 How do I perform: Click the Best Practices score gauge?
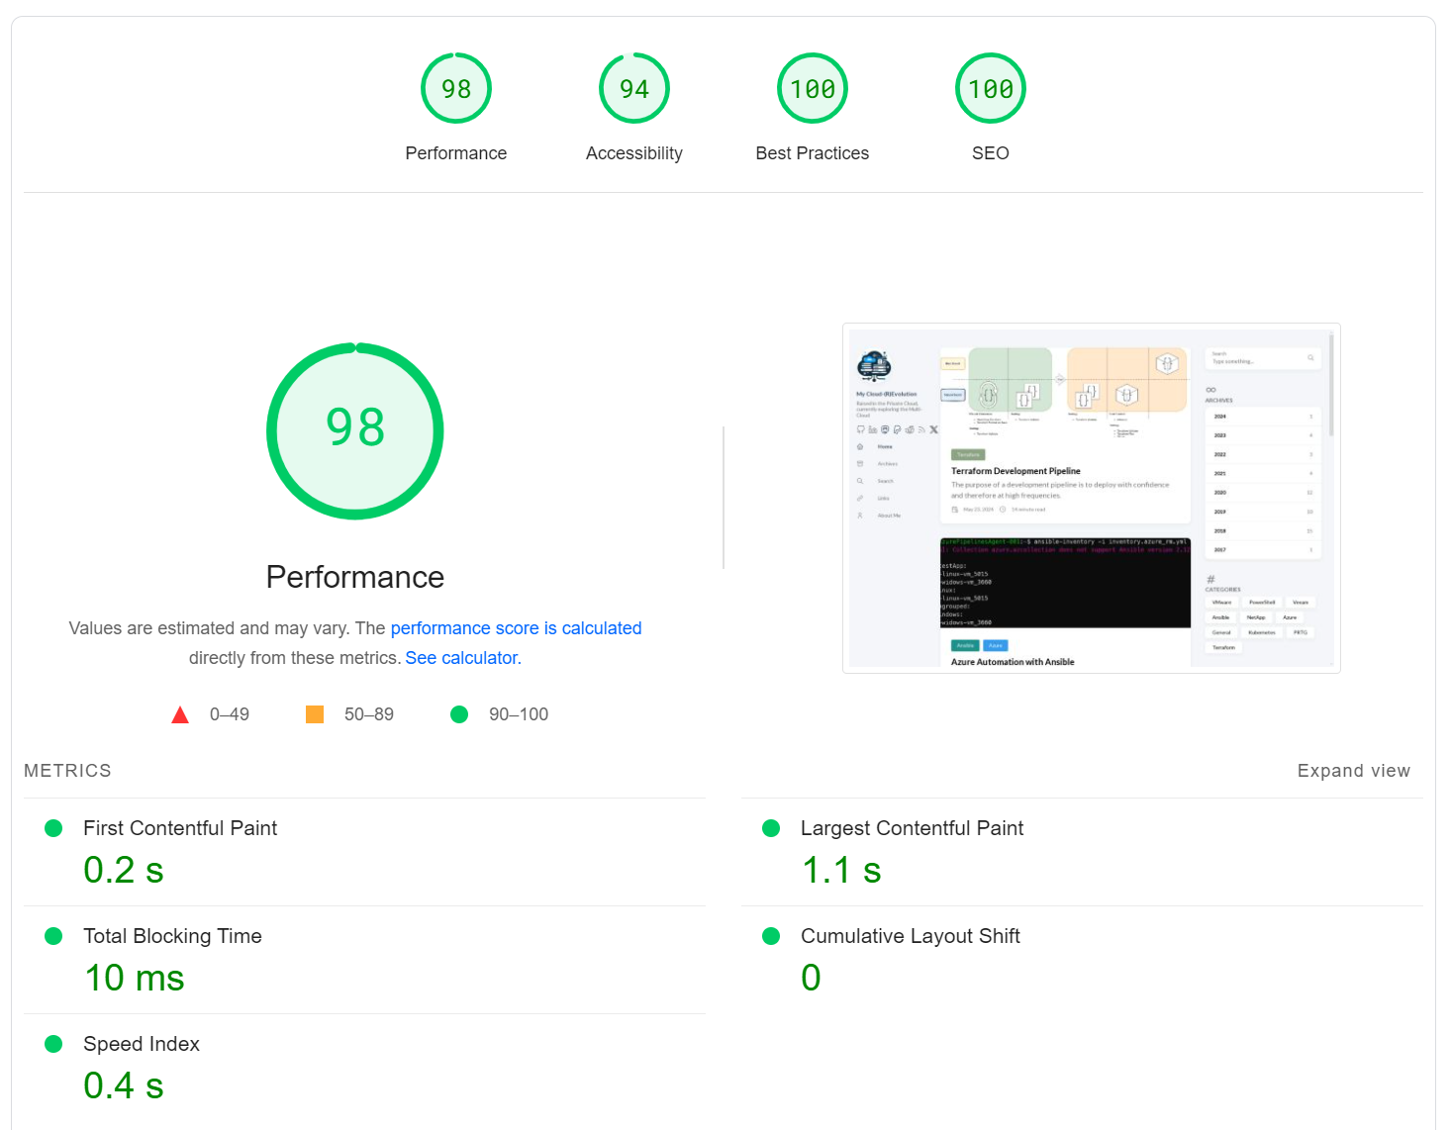(812, 89)
